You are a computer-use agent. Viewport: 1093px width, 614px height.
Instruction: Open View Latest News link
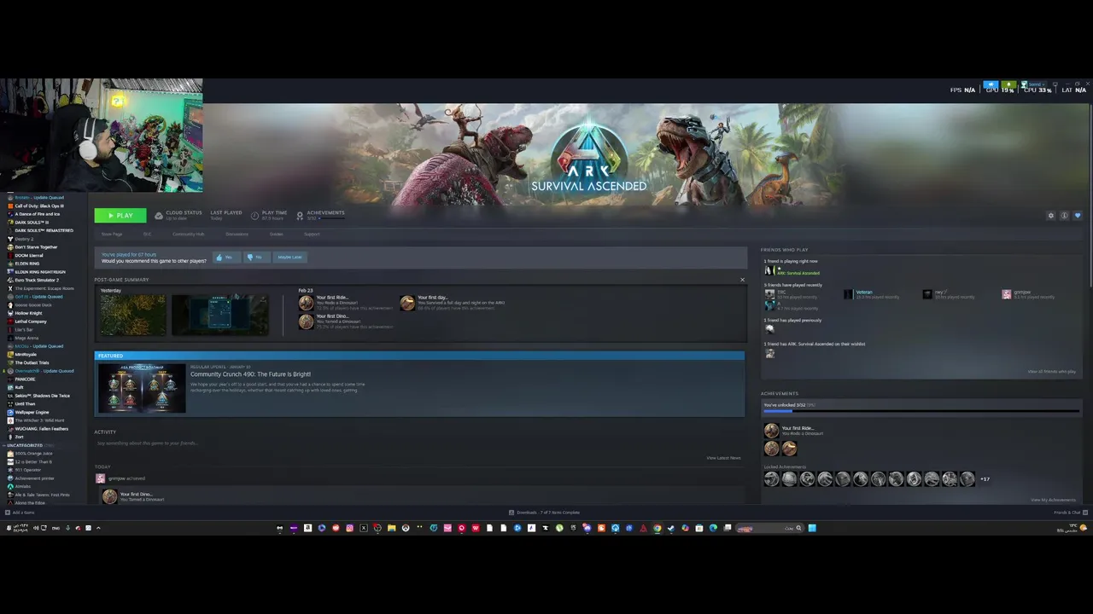[x=723, y=458]
